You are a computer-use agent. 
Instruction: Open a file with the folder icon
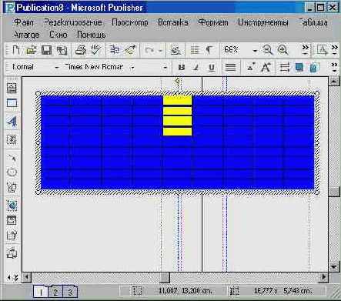pos(32,50)
